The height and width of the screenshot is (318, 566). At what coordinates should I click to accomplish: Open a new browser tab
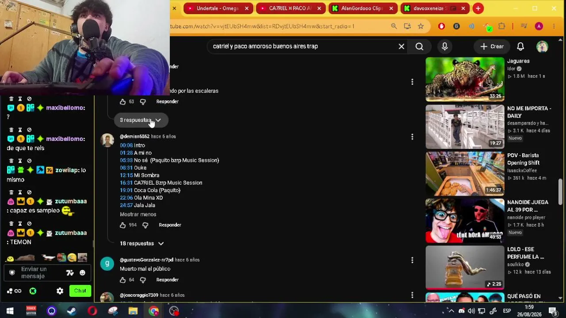(x=478, y=8)
